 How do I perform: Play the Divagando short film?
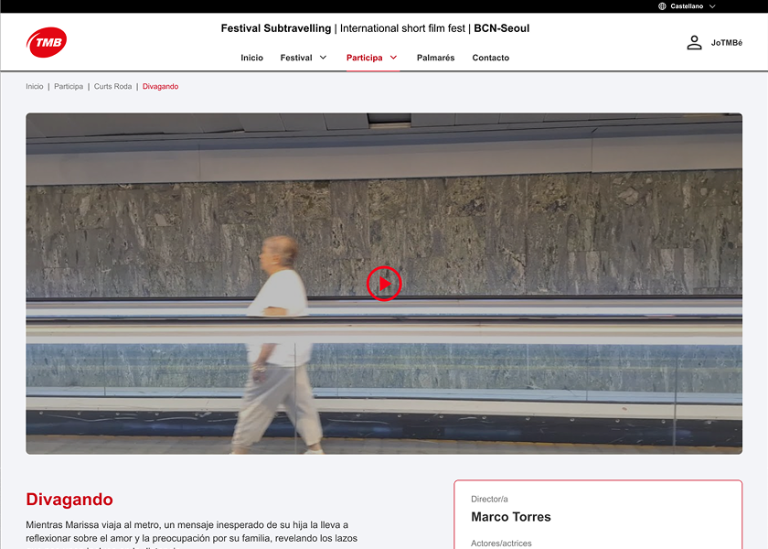[384, 284]
